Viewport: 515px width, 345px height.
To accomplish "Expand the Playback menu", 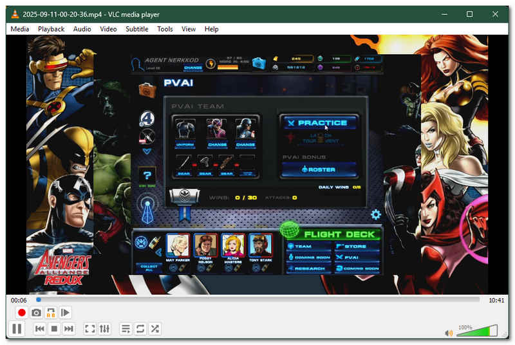I will coord(51,29).
